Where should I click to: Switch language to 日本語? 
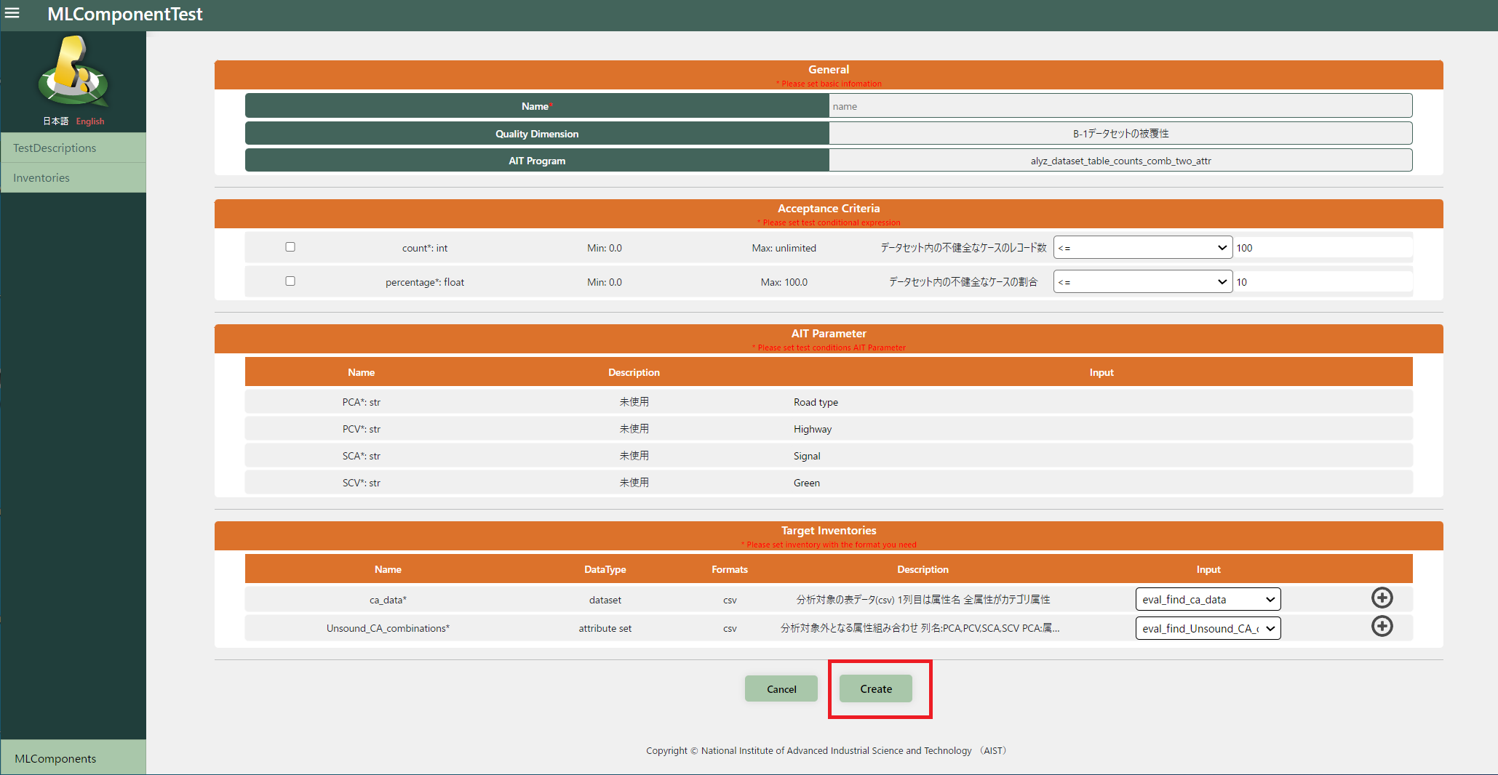[x=55, y=121]
